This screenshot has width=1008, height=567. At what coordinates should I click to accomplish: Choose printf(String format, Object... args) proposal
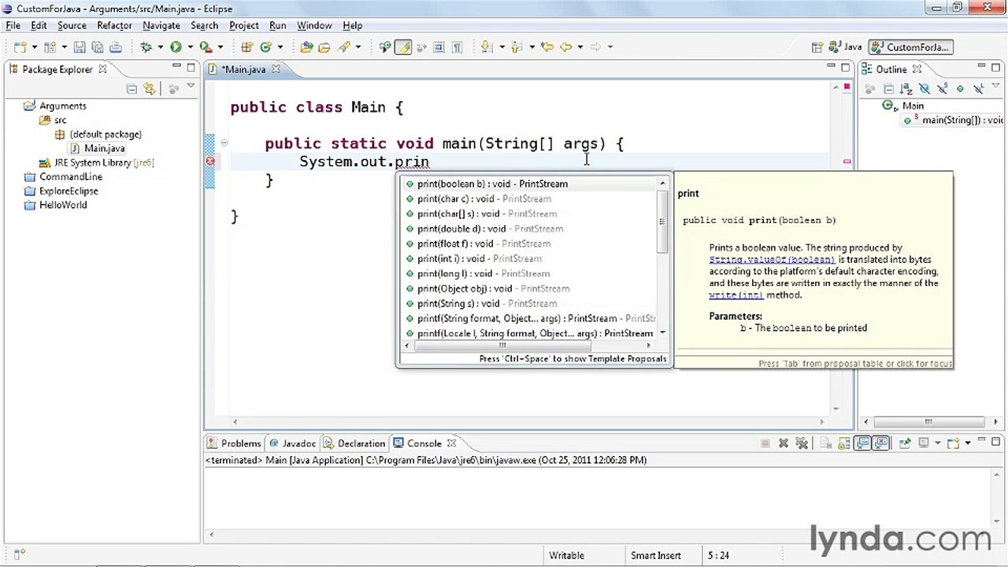click(x=529, y=319)
